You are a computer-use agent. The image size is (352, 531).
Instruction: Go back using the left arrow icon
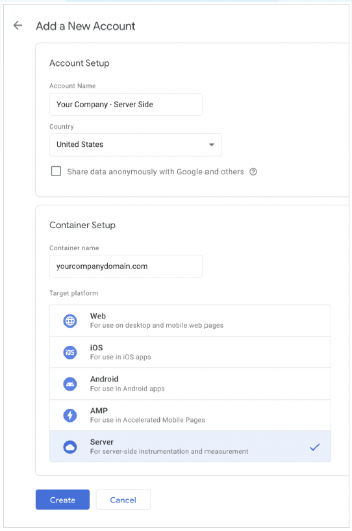(x=18, y=25)
